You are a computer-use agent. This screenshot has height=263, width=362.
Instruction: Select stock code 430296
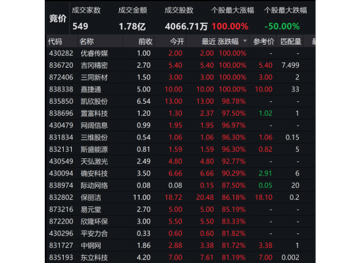pos(61,233)
